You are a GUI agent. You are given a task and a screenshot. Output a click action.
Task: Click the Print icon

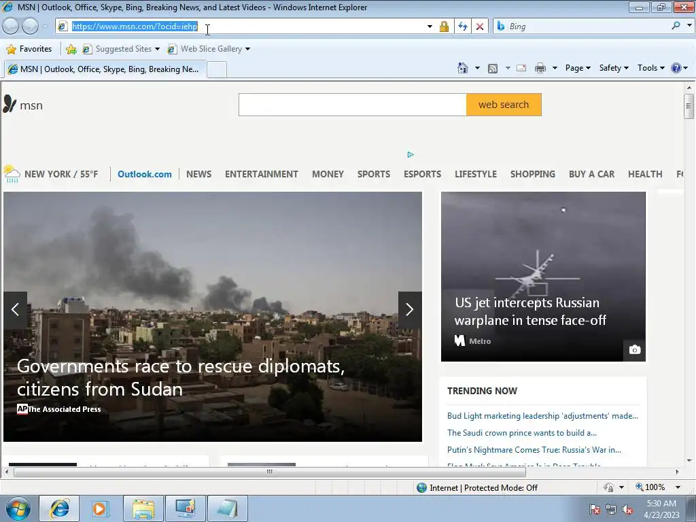click(x=540, y=68)
